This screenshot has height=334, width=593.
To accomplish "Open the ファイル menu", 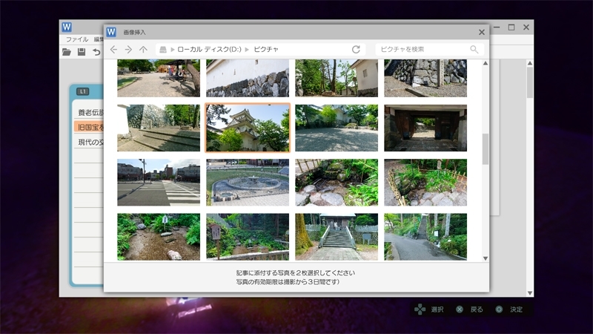I will pyautogui.click(x=77, y=39).
